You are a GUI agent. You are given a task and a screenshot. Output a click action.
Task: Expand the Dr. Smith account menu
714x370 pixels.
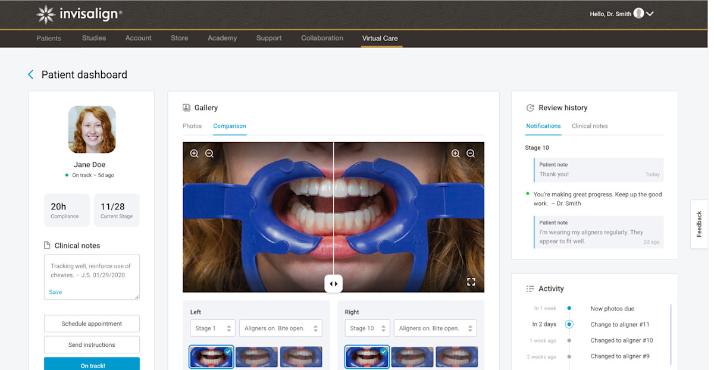coord(649,12)
